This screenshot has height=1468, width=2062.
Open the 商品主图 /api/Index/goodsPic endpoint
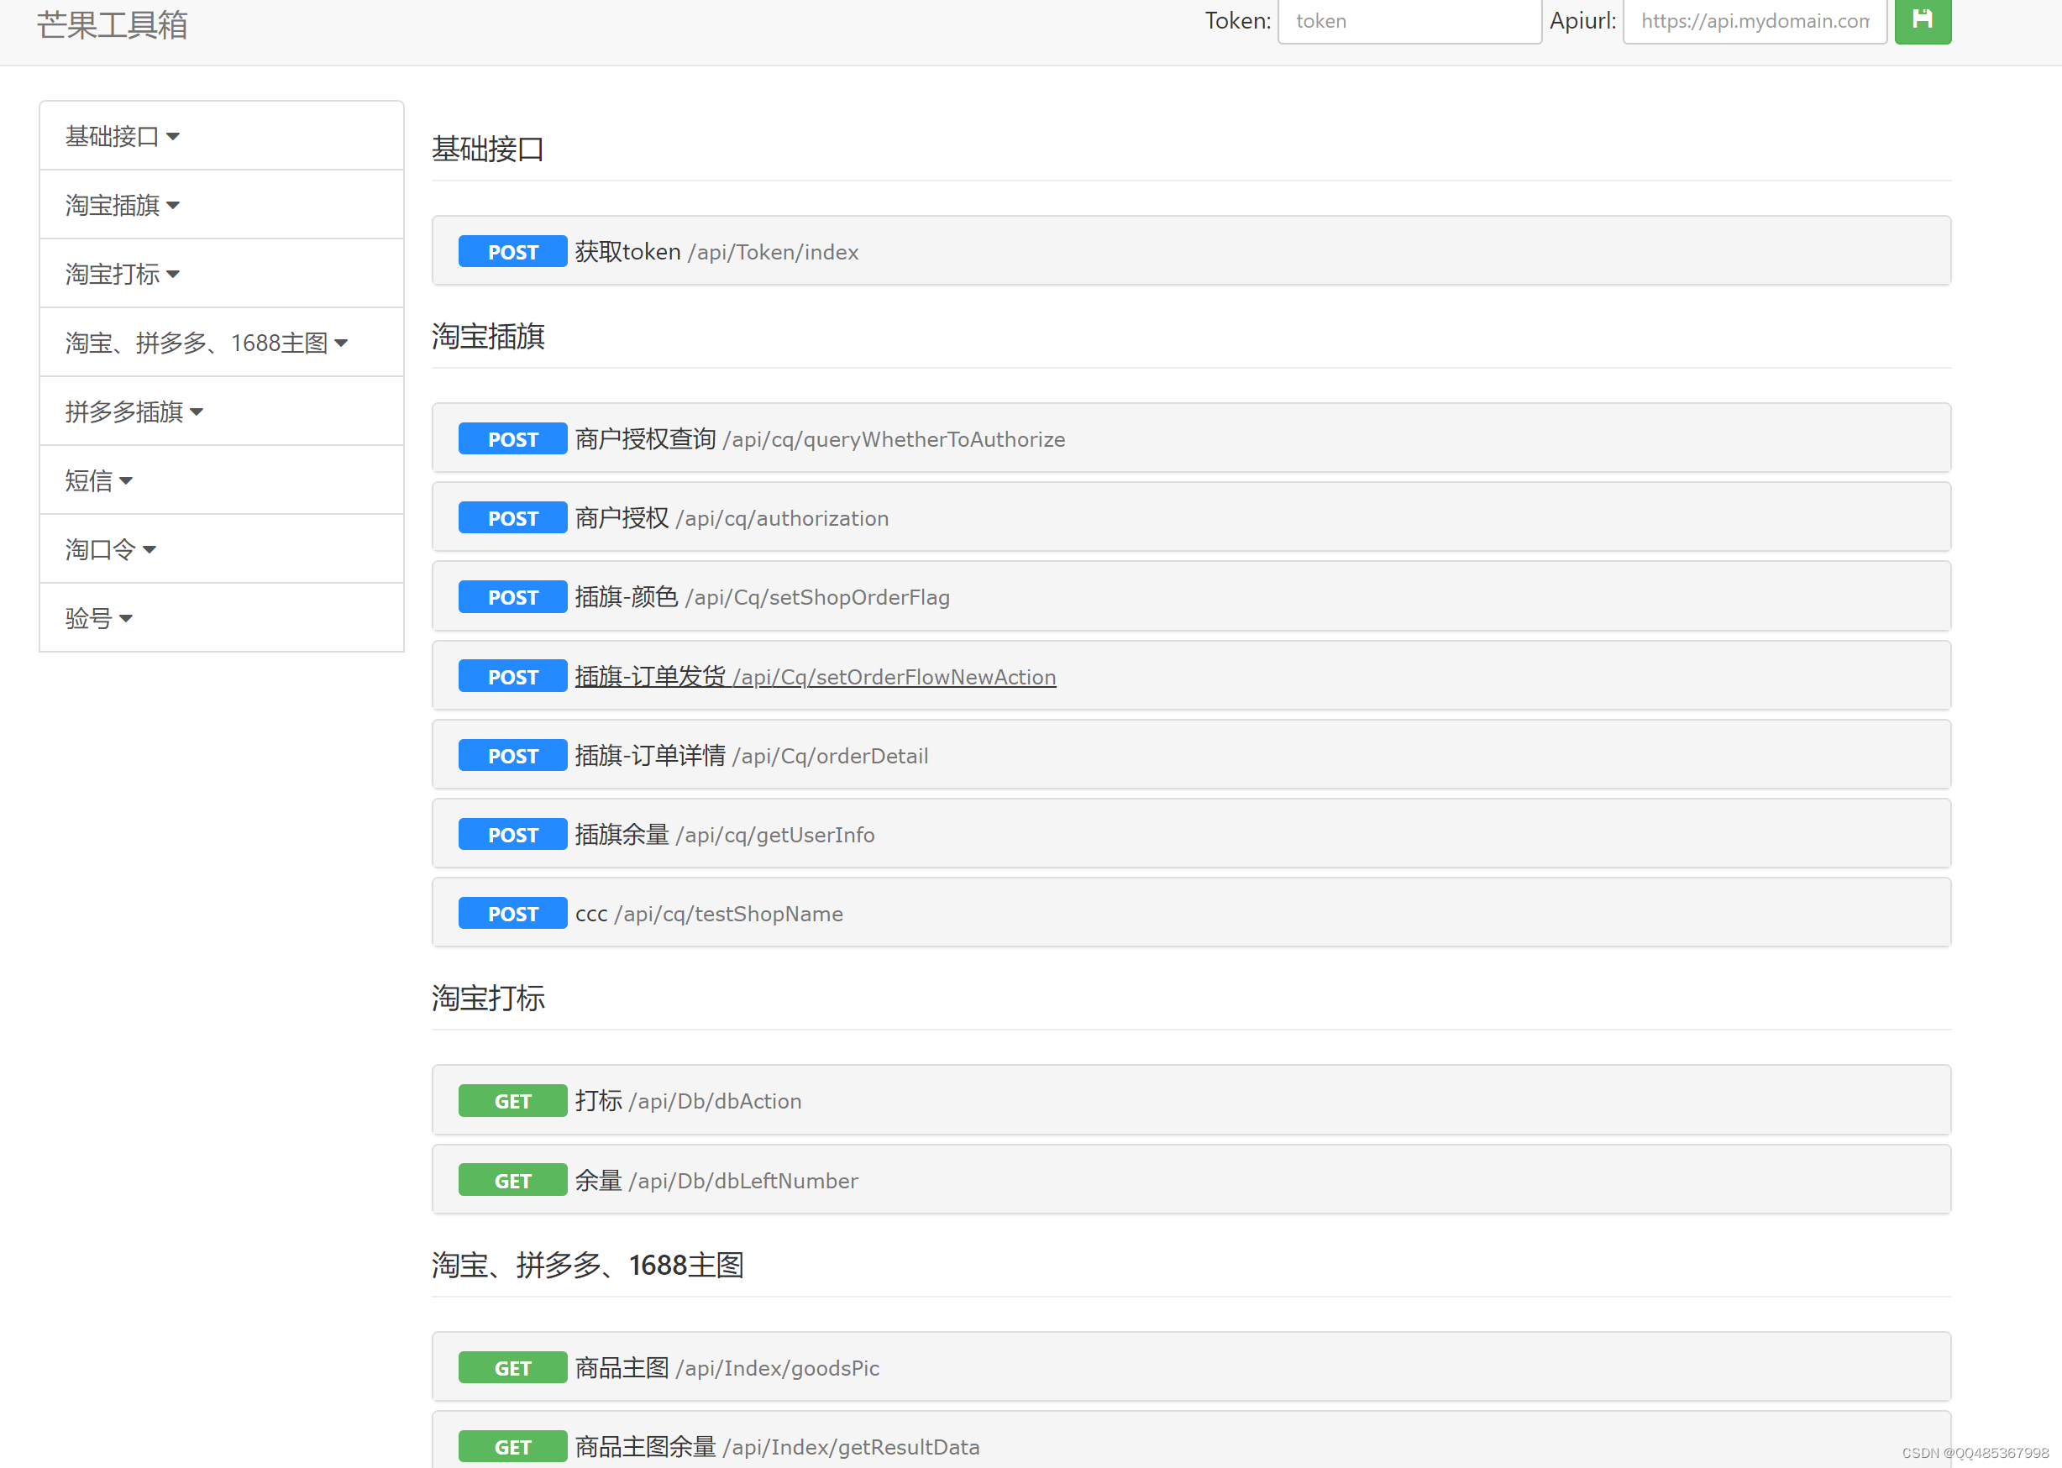[727, 1368]
